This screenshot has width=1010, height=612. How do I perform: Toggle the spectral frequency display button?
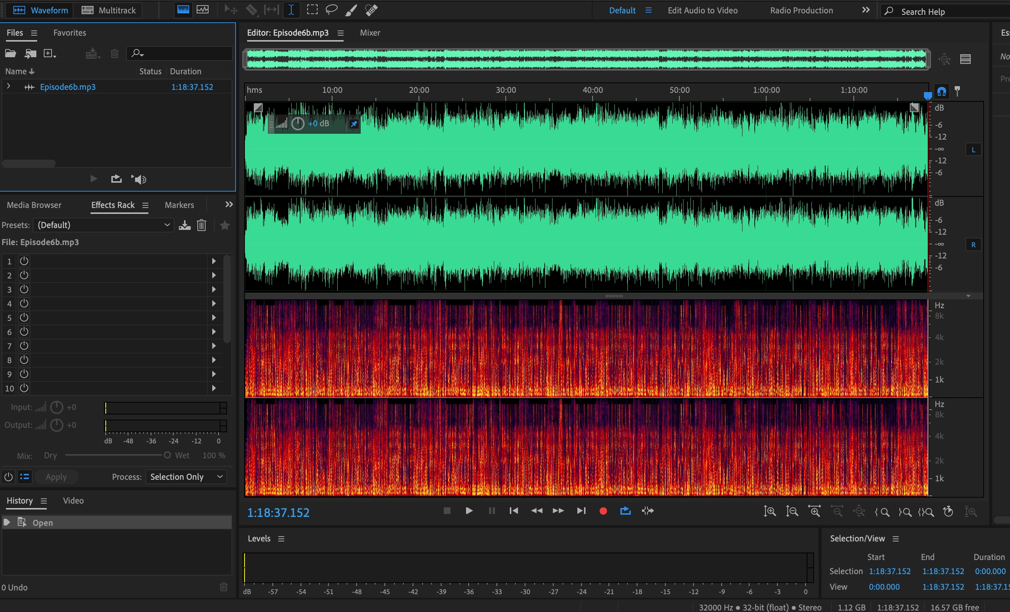tap(203, 10)
